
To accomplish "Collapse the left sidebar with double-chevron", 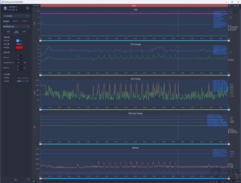I will [x=28, y=179].
